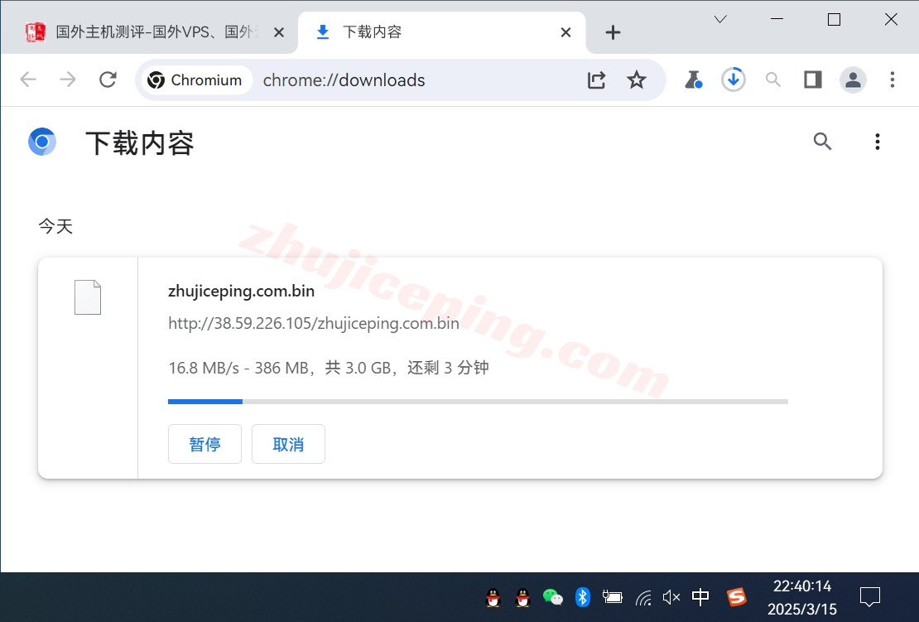The height and width of the screenshot is (622, 919).
Task: Share this page via the share icon
Action: (597, 80)
